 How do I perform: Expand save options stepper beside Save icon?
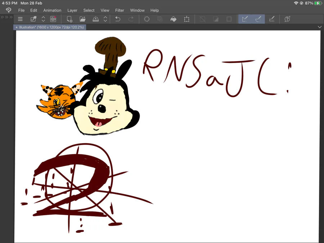(105, 19)
